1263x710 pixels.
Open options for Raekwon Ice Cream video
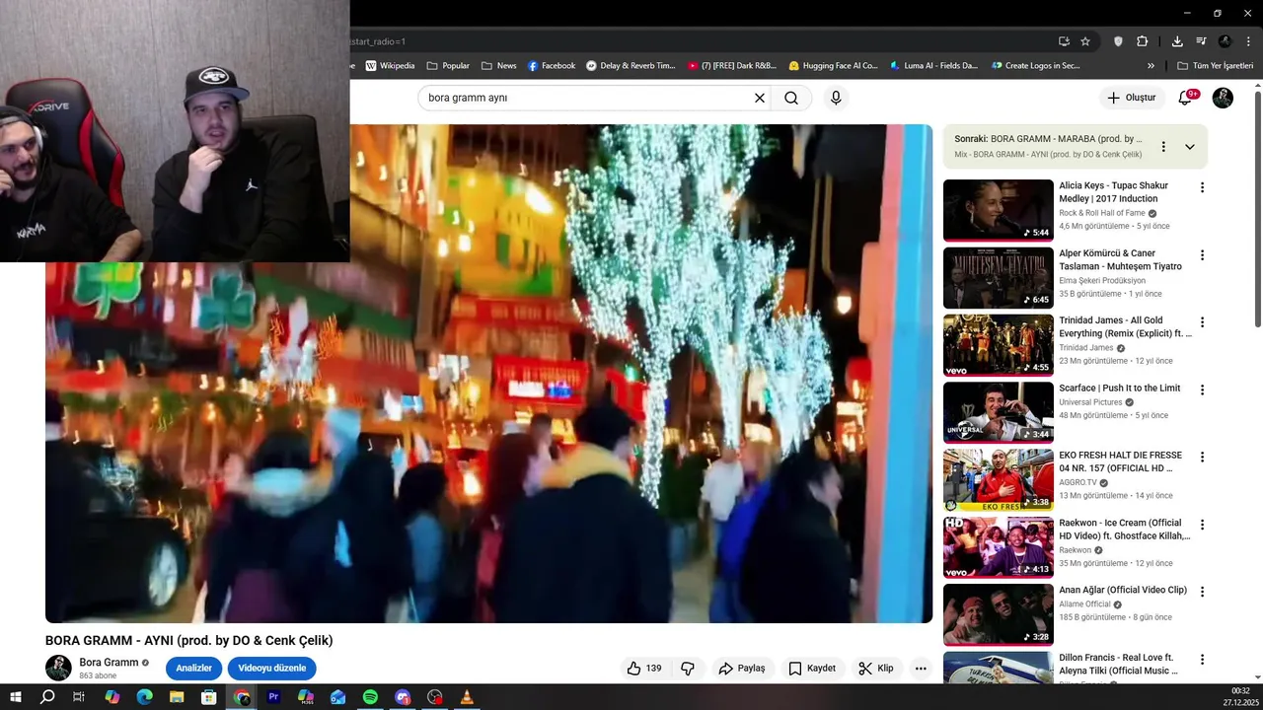click(1202, 525)
